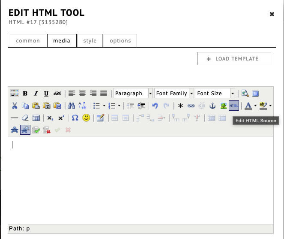Open the emoticons smiley picker
The width and height of the screenshot is (284, 239).
click(x=86, y=118)
